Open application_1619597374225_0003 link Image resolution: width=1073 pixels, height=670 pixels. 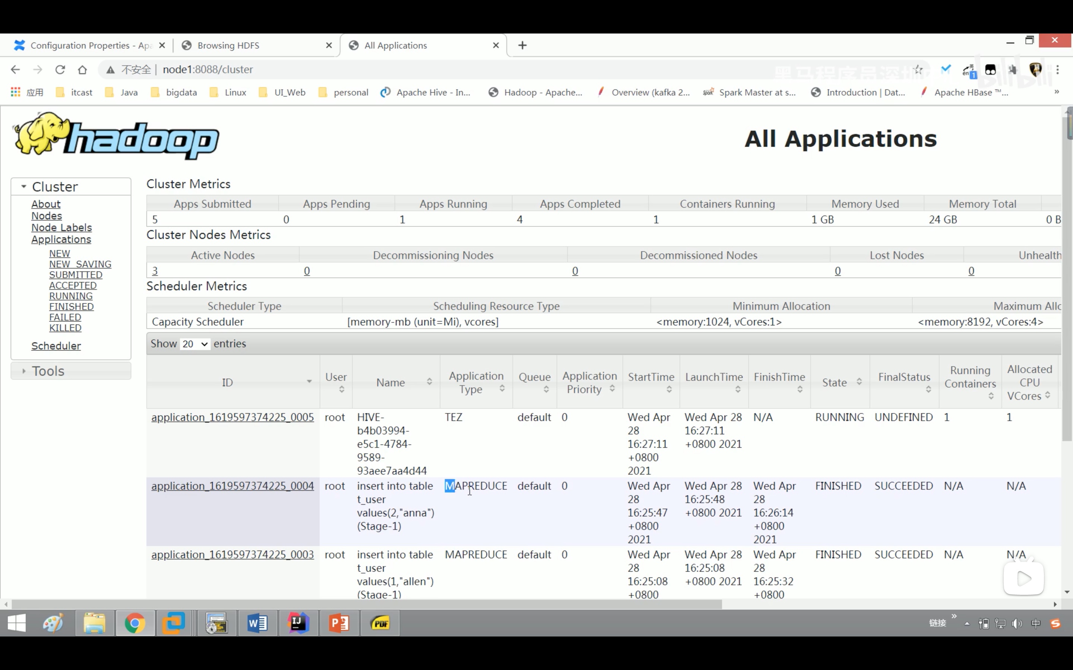pyautogui.click(x=232, y=555)
